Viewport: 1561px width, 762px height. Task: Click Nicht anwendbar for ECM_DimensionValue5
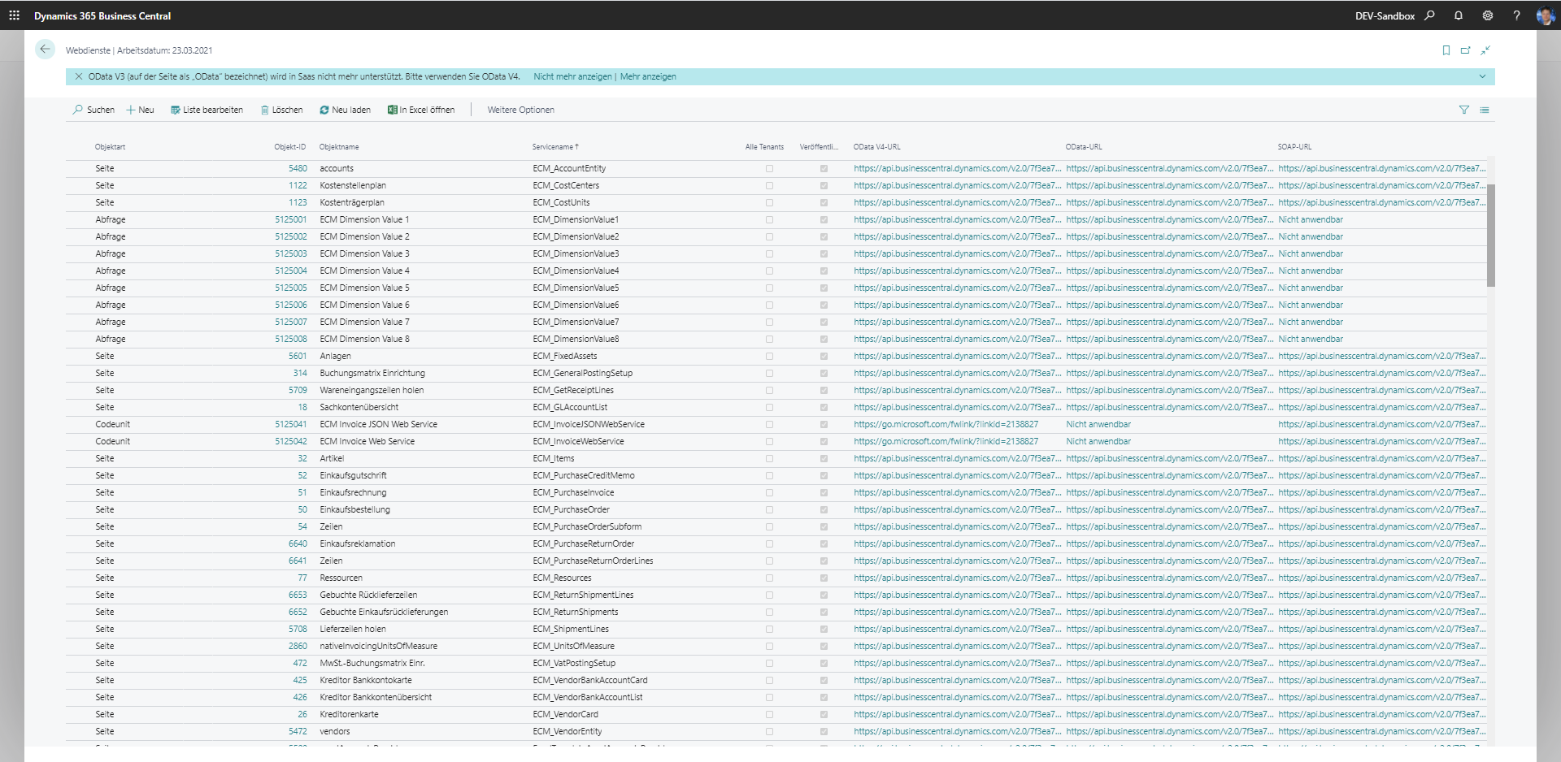click(1311, 288)
